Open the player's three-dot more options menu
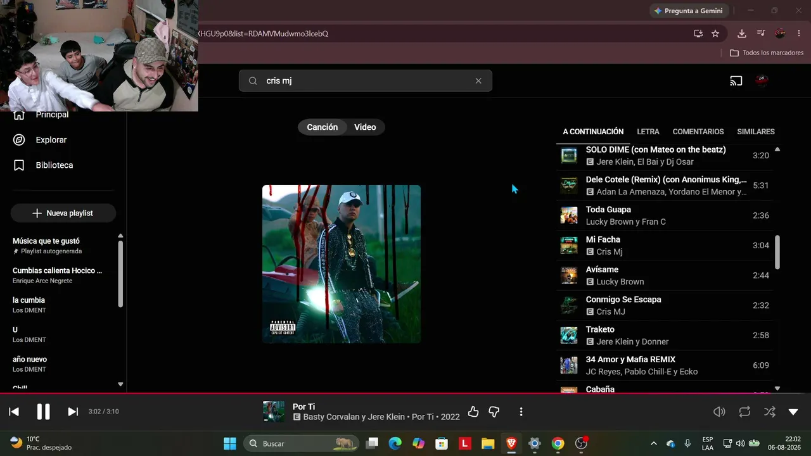The image size is (811, 456). click(521, 412)
